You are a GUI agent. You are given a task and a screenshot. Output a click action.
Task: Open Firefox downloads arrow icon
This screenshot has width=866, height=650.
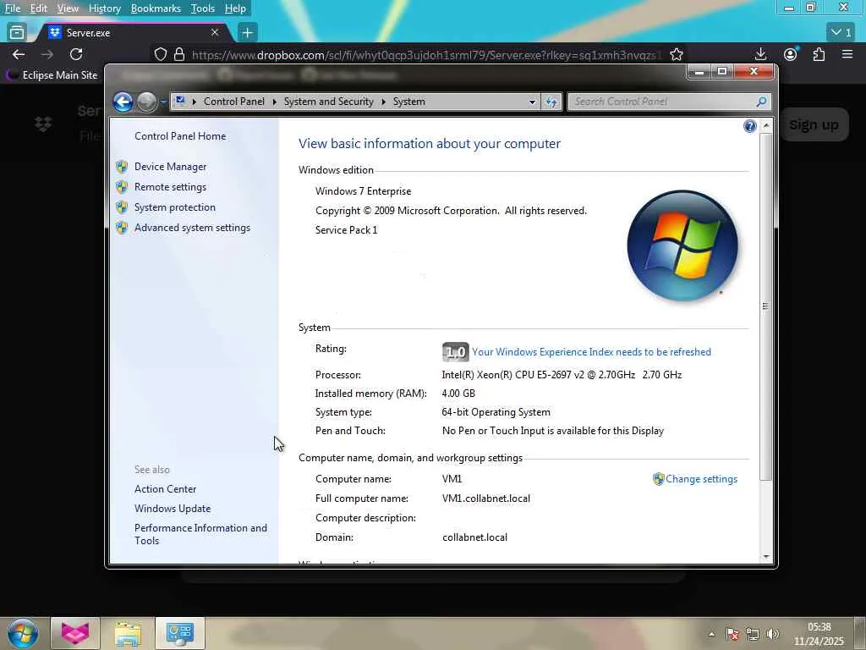pyautogui.click(x=760, y=54)
